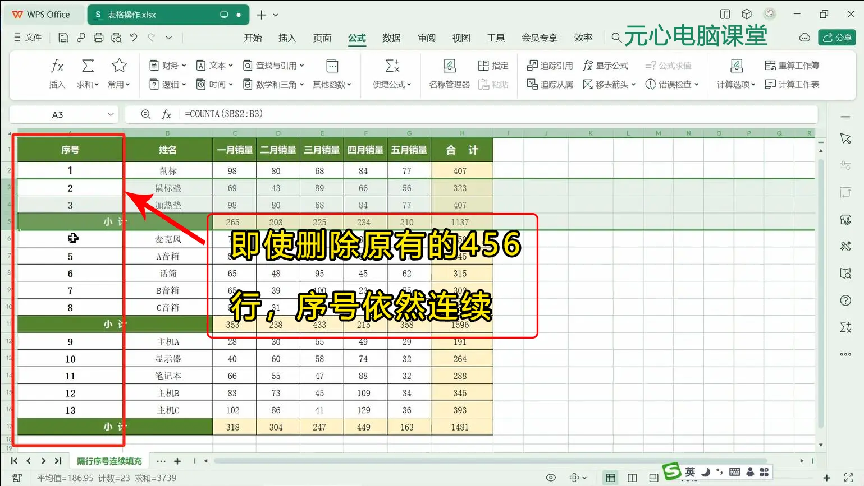Switch to page layout view in status bar
Image resolution: width=864 pixels, height=486 pixels.
coord(632,478)
